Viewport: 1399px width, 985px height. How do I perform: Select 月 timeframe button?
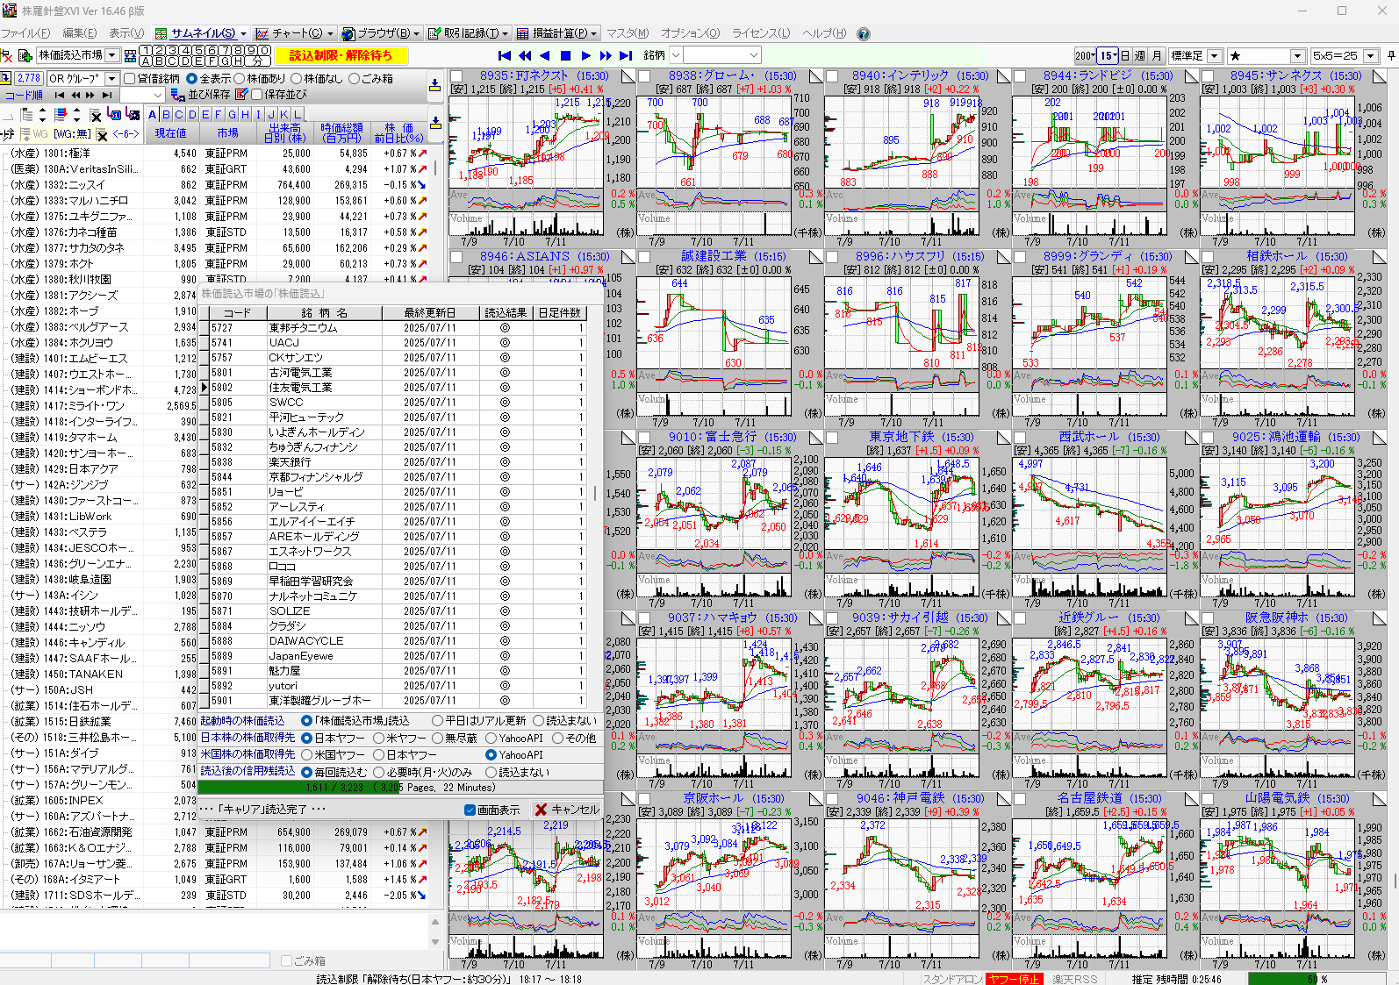click(x=1157, y=55)
